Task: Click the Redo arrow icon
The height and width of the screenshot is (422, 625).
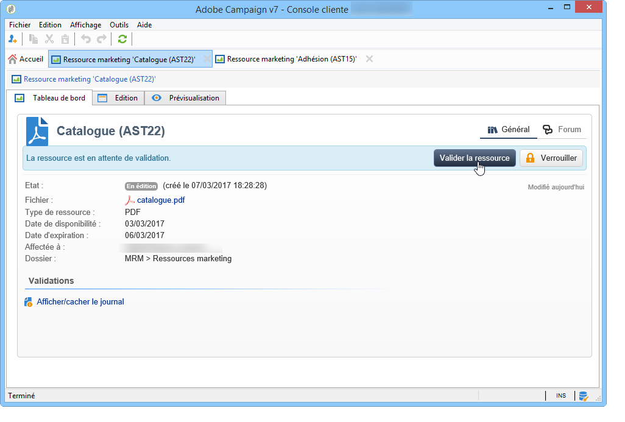Action: pyautogui.click(x=102, y=39)
